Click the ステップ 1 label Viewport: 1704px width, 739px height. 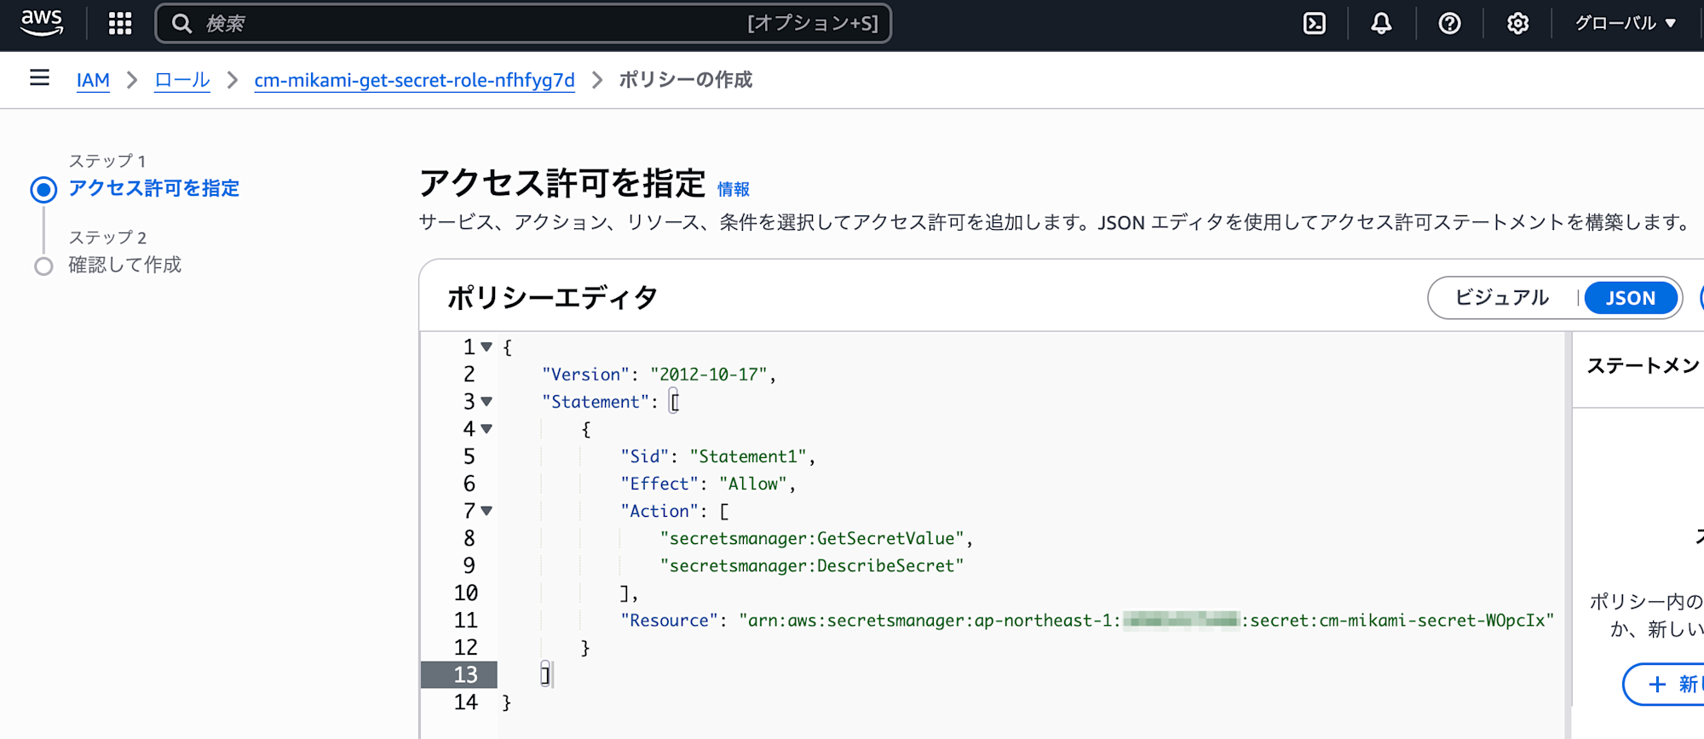click(x=107, y=161)
